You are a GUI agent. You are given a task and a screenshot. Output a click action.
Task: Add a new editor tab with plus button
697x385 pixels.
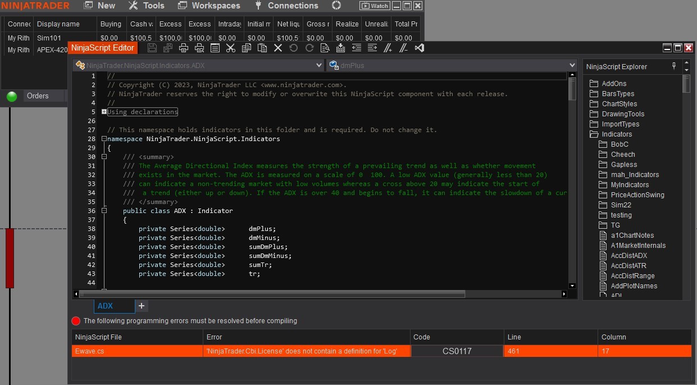coord(142,306)
